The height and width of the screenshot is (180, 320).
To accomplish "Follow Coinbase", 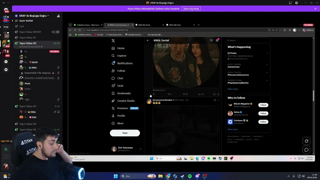I will coord(263,122).
